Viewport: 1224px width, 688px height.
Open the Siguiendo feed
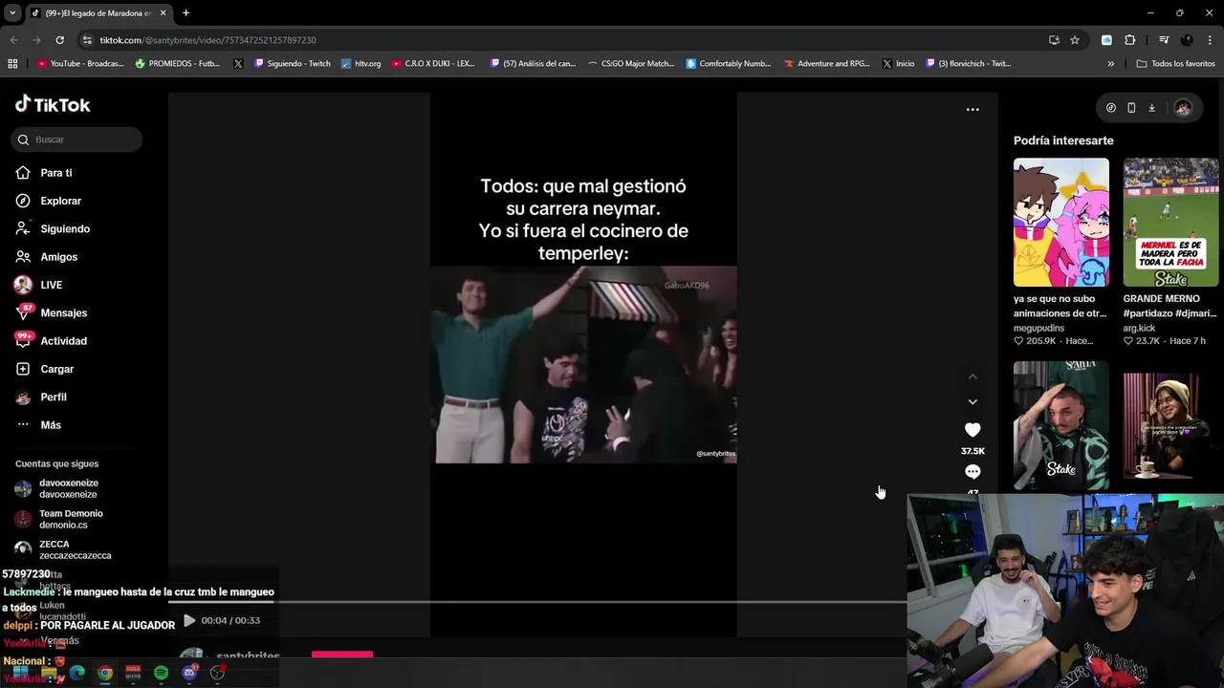tap(53, 228)
